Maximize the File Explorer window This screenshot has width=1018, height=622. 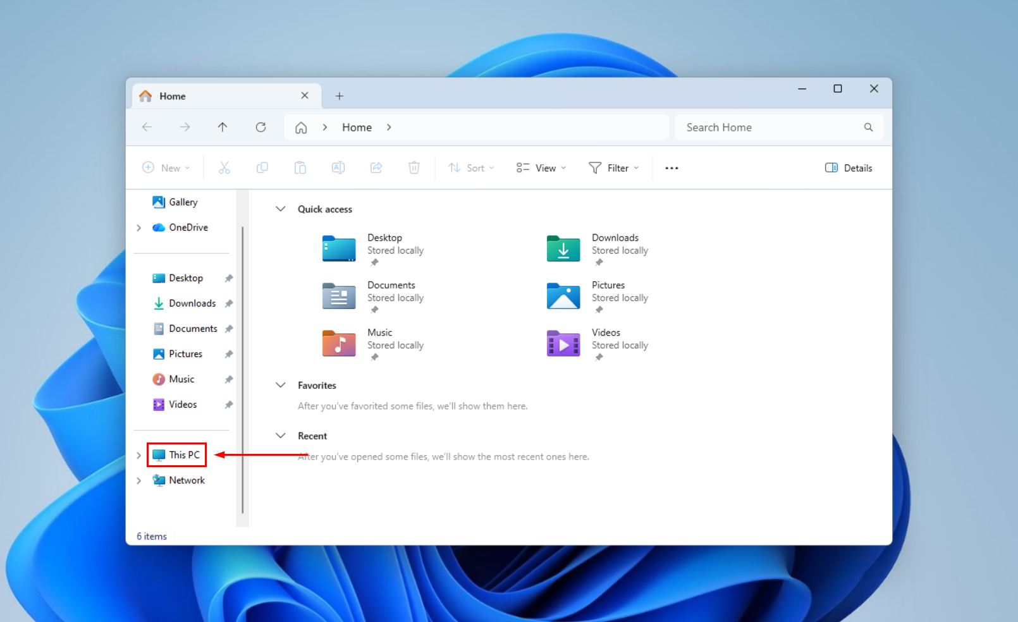838,88
